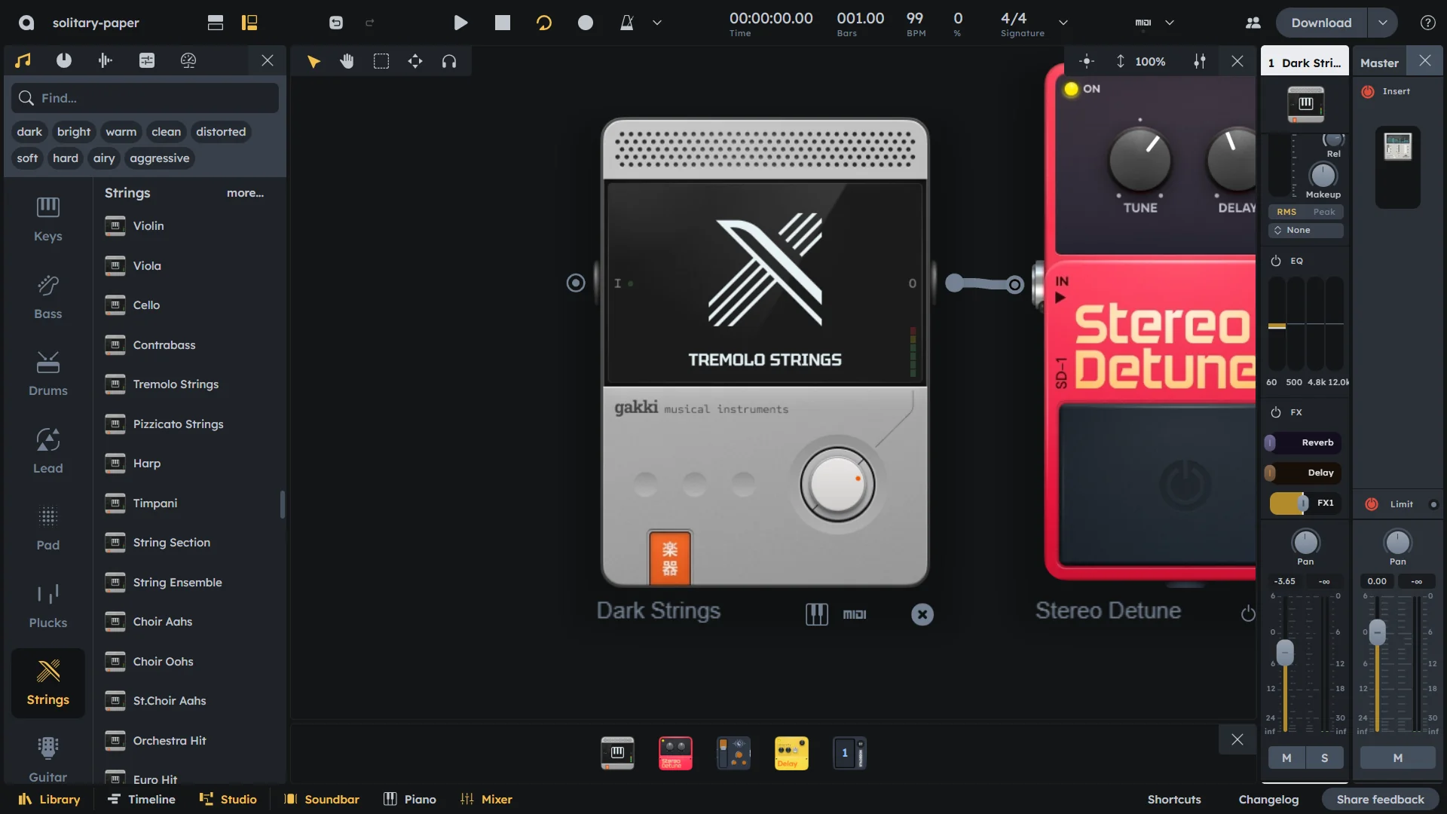This screenshot has width=1447, height=814.
Task: Click the Stereo Detune thumbnail in device chain
Action: pos(675,753)
